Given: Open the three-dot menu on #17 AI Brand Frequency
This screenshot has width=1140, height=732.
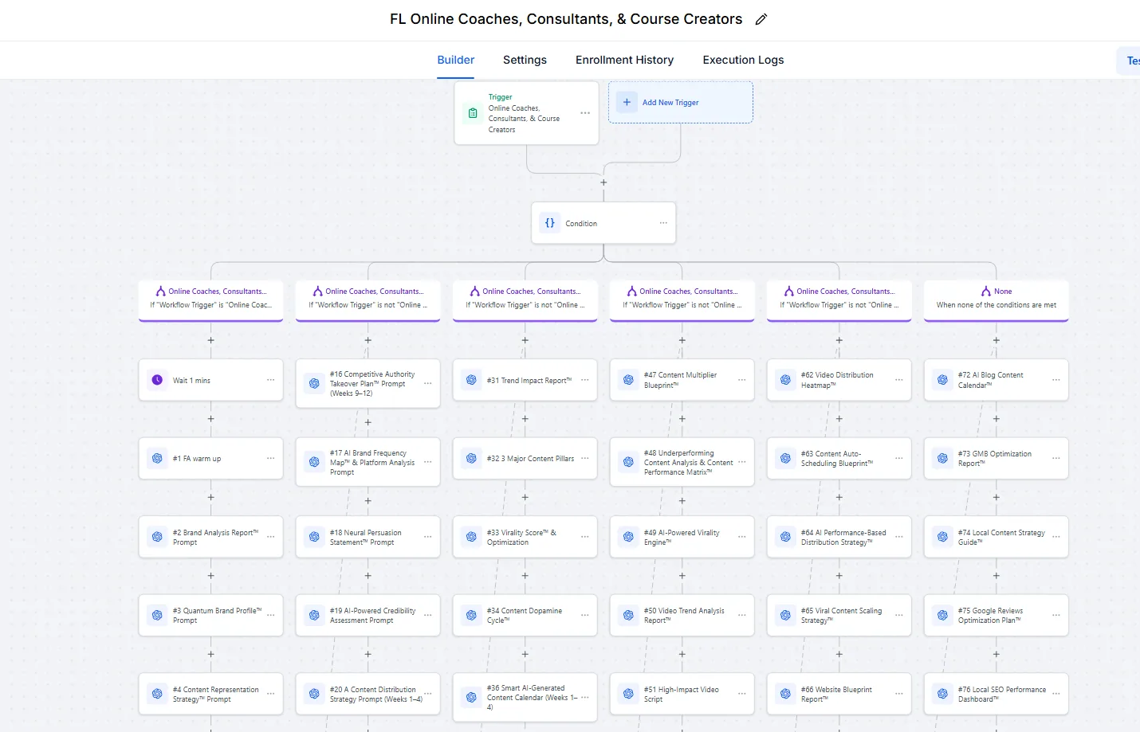Looking at the screenshot, I should click(427, 462).
